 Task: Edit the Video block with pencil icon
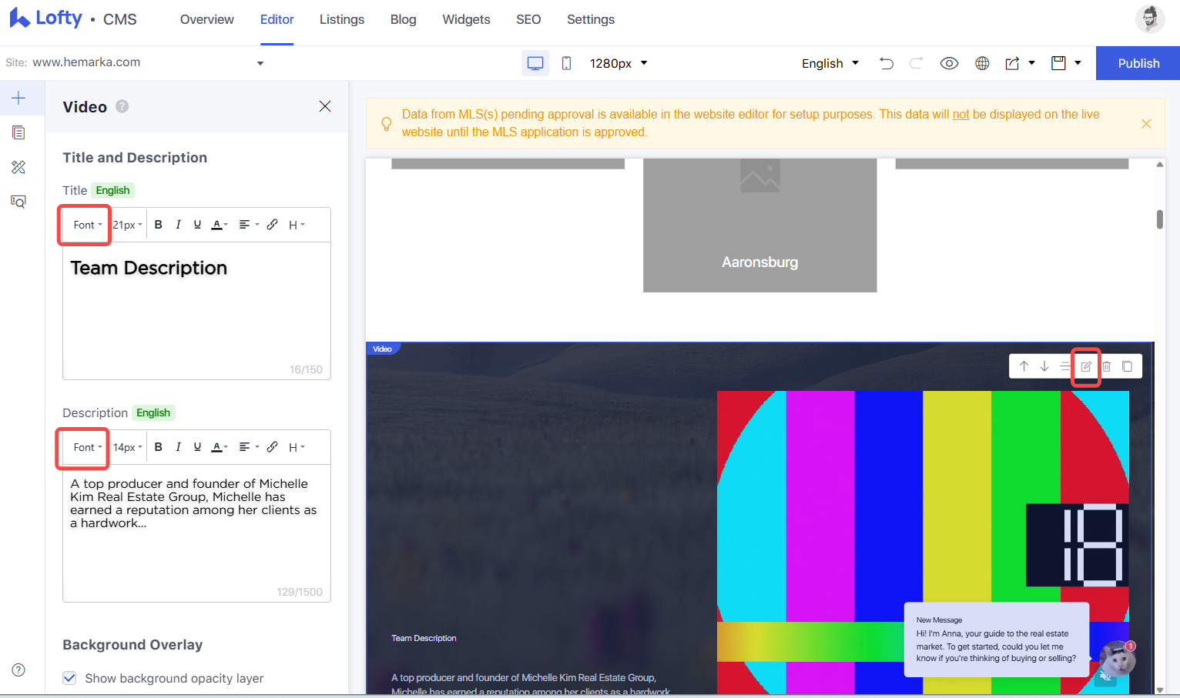point(1086,366)
